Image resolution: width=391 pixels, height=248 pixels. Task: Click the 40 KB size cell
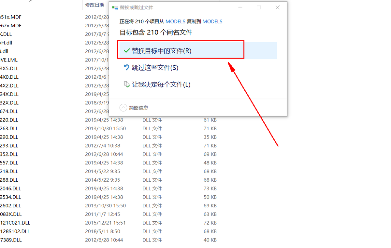(x=210, y=240)
